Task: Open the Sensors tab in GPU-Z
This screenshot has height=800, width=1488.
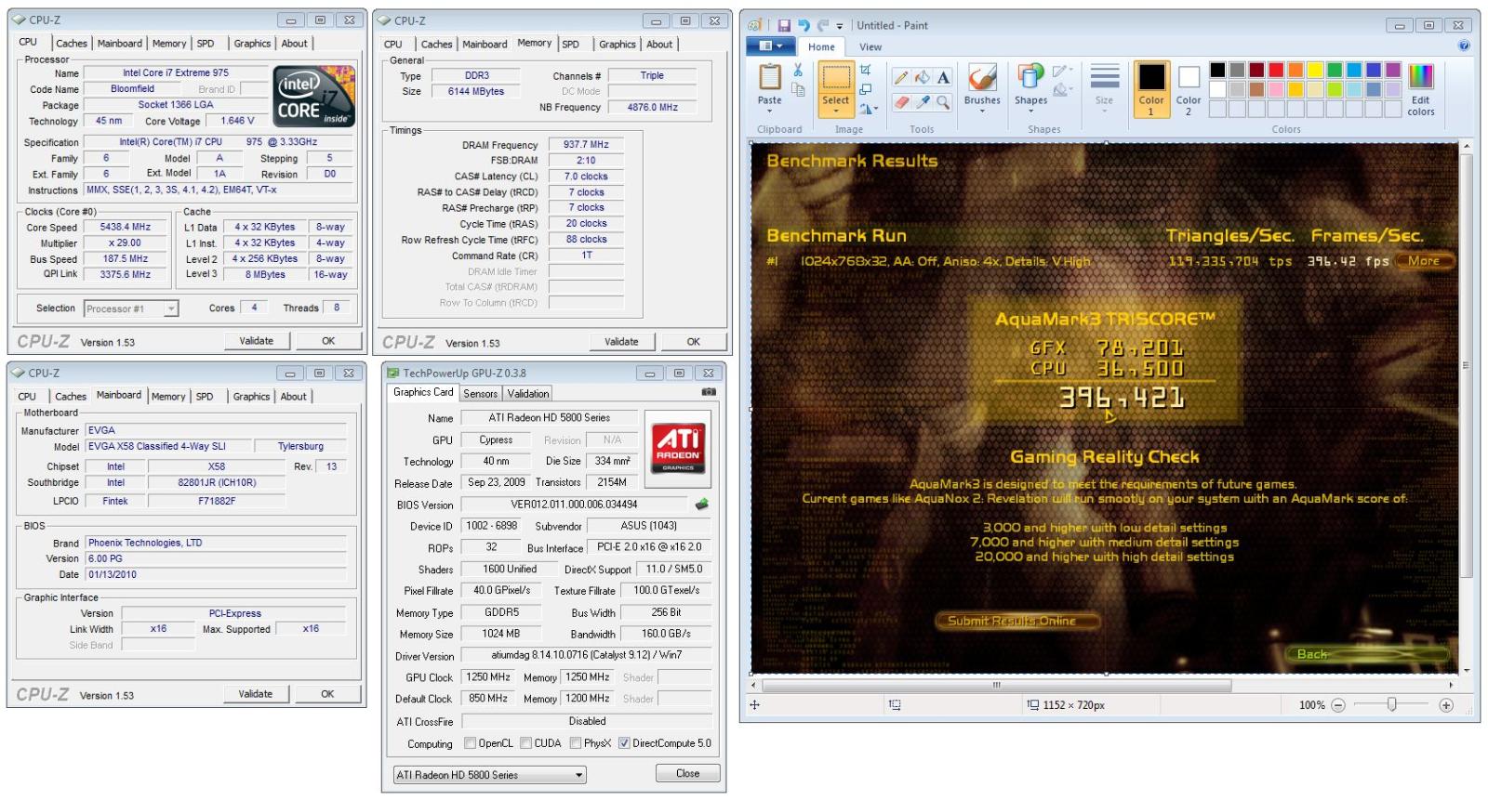Action: point(481,394)
